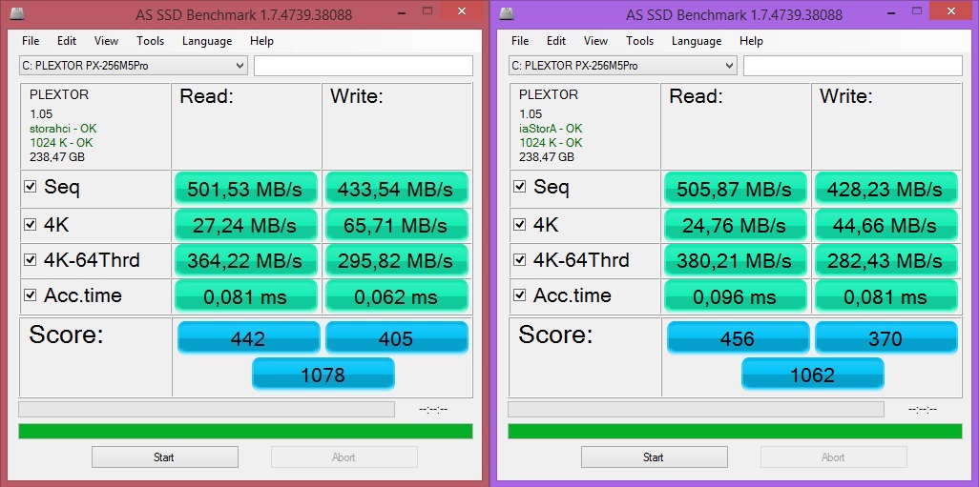979x487 pixels.
Task: Open Help menu in the right window
Action: [x=751, y=41]
